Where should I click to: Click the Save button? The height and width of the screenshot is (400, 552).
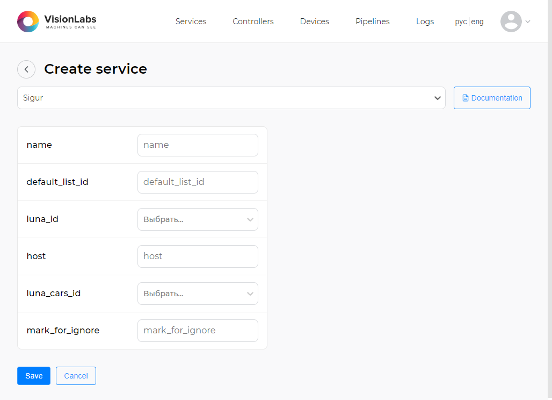tap(34, 376)
